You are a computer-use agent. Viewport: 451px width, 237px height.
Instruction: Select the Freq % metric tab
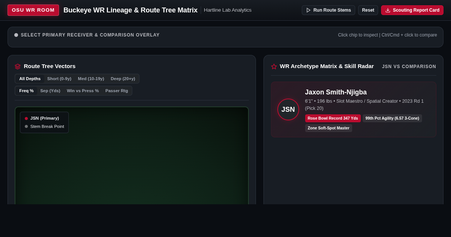click(26, 91)
